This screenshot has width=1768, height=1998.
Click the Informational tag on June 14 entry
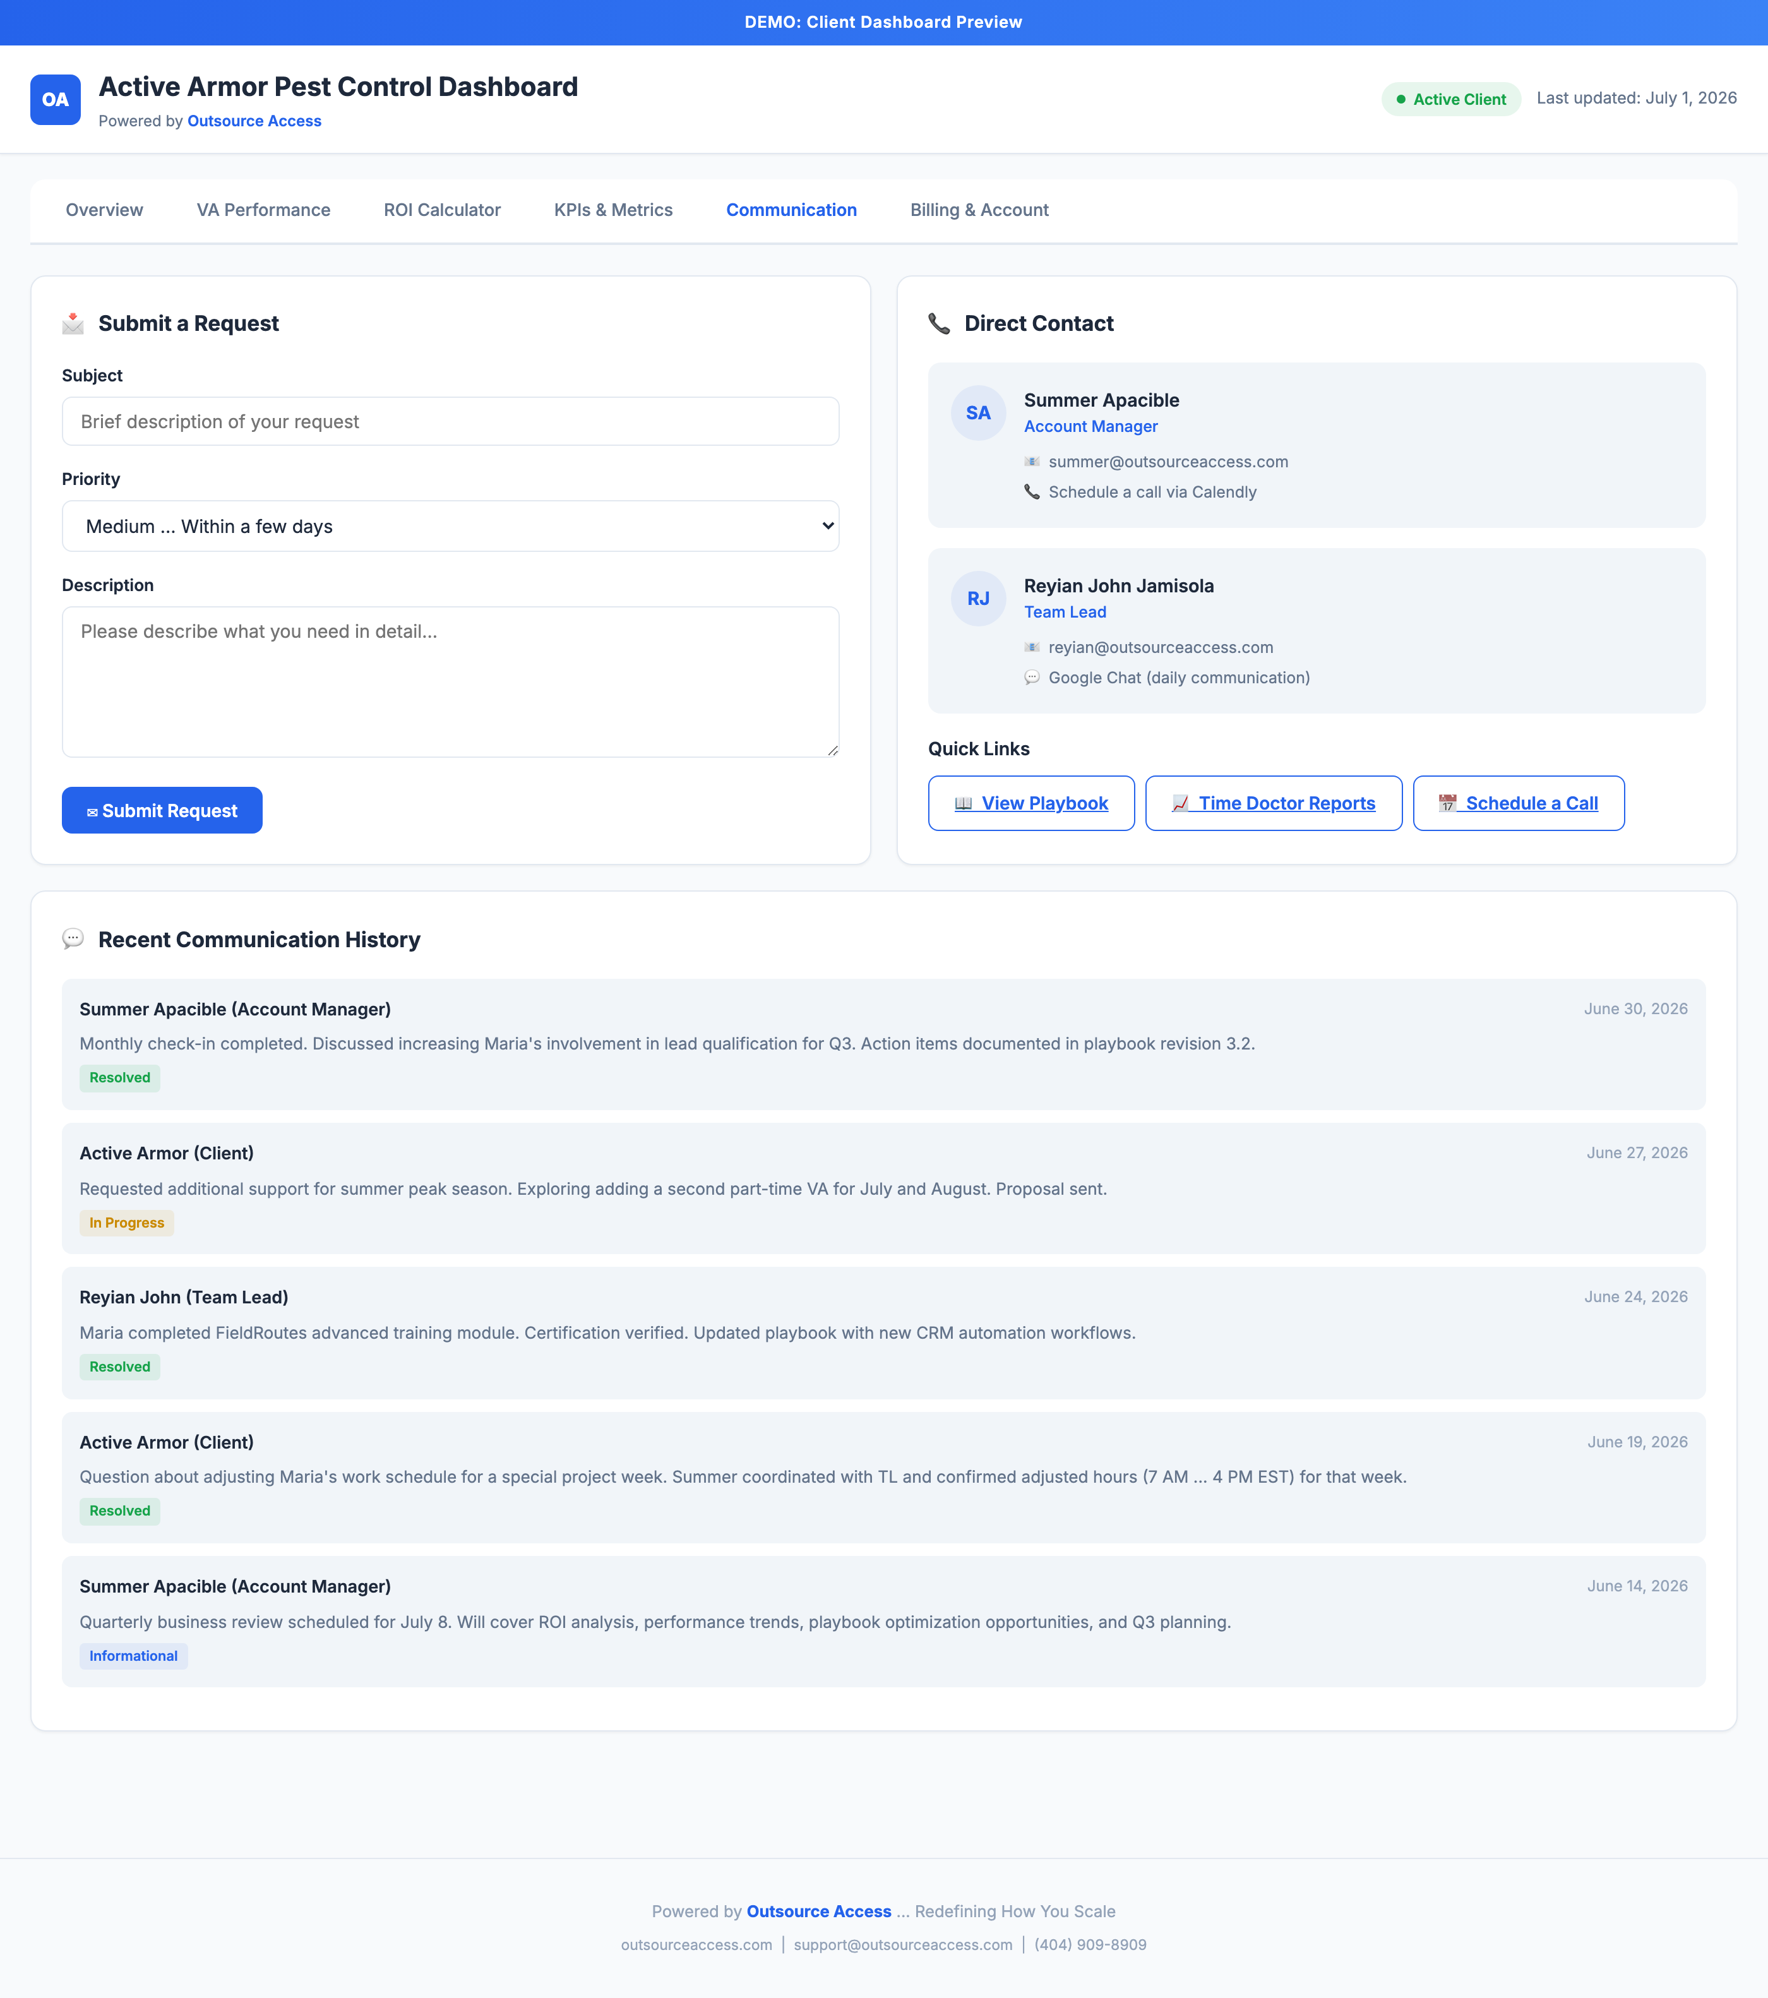coord(134,1656)
